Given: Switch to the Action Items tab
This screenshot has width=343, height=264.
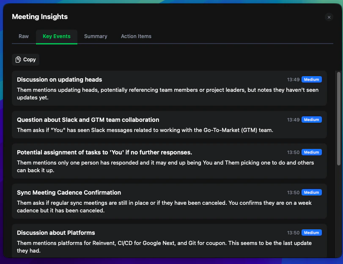Looking at the screenshot, I should pos(136,36).
